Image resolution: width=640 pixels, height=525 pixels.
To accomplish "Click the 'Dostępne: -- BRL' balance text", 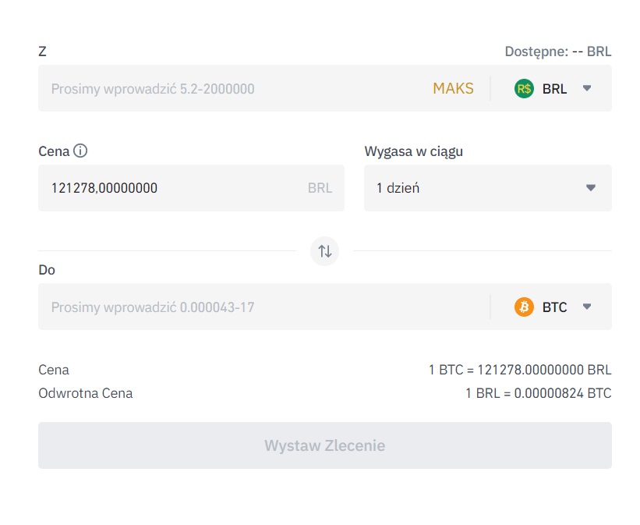I will (557, 51).
